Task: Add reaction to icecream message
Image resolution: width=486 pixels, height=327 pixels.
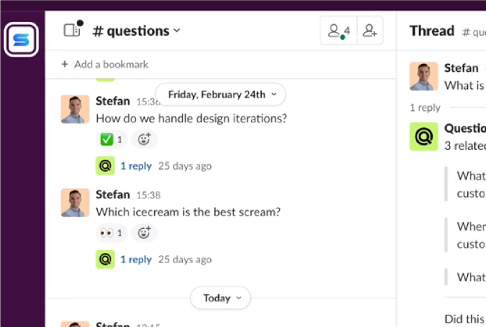Action: 144,233
